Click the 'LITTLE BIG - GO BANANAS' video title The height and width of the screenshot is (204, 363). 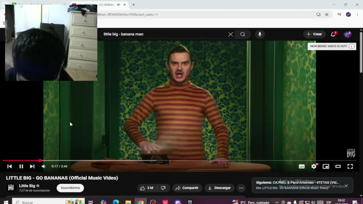pos(62,178)
